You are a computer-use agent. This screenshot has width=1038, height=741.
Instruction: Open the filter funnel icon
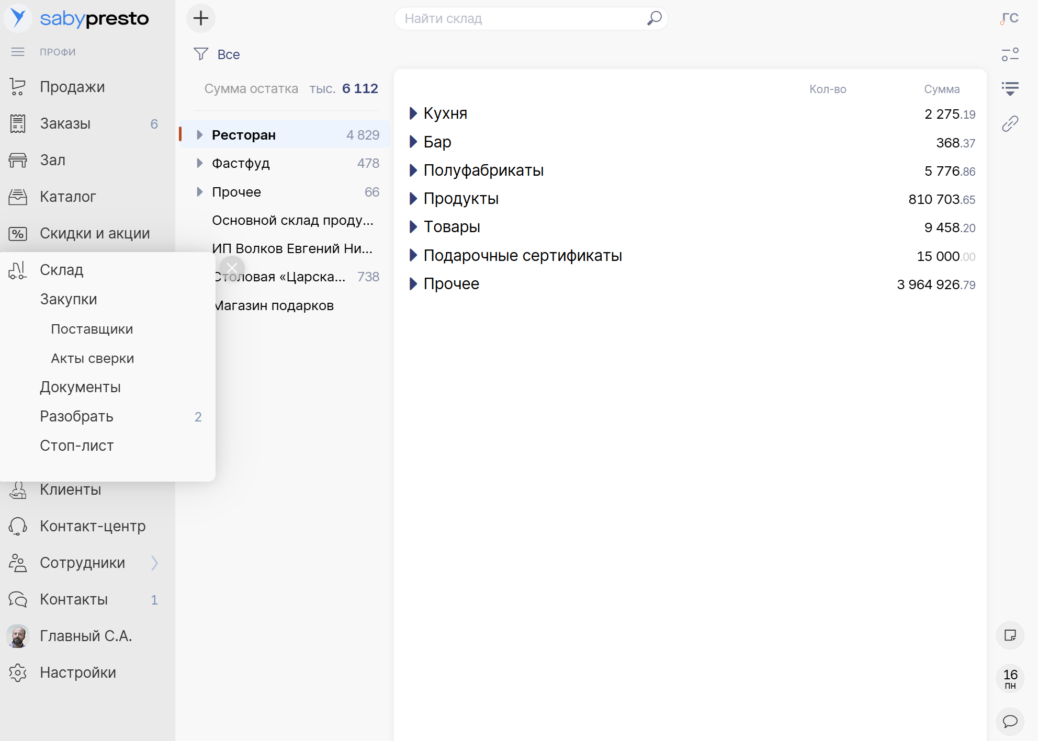coord(201,54)
